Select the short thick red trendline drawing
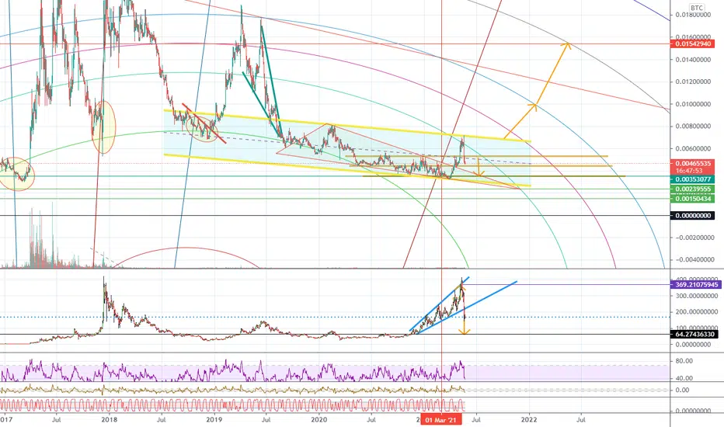 point(204,123)
